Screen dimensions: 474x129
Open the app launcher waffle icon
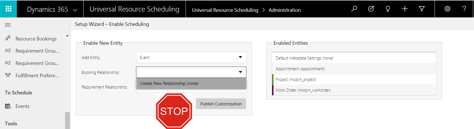(x=8, y=9)
